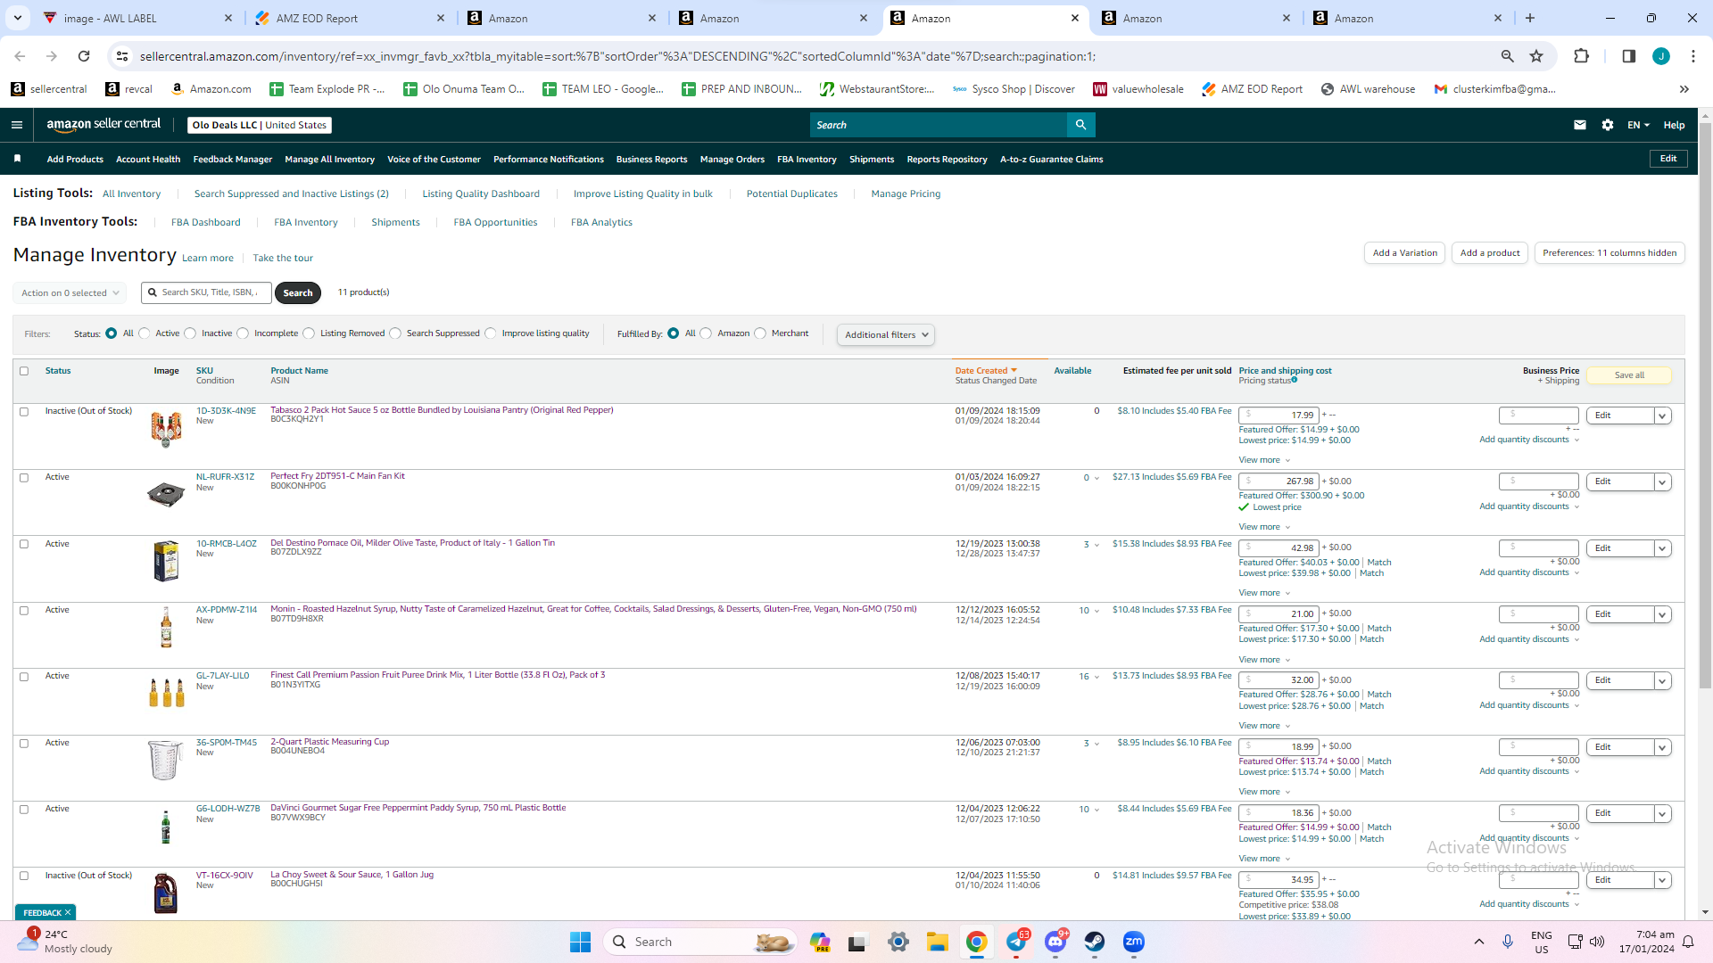Viewport: 1713px width, 963px height.
Task: Open the Seller Central hamburger menu
Action: coord(17,125)
